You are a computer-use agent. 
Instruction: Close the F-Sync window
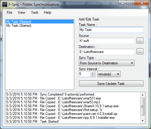[142, 3]
